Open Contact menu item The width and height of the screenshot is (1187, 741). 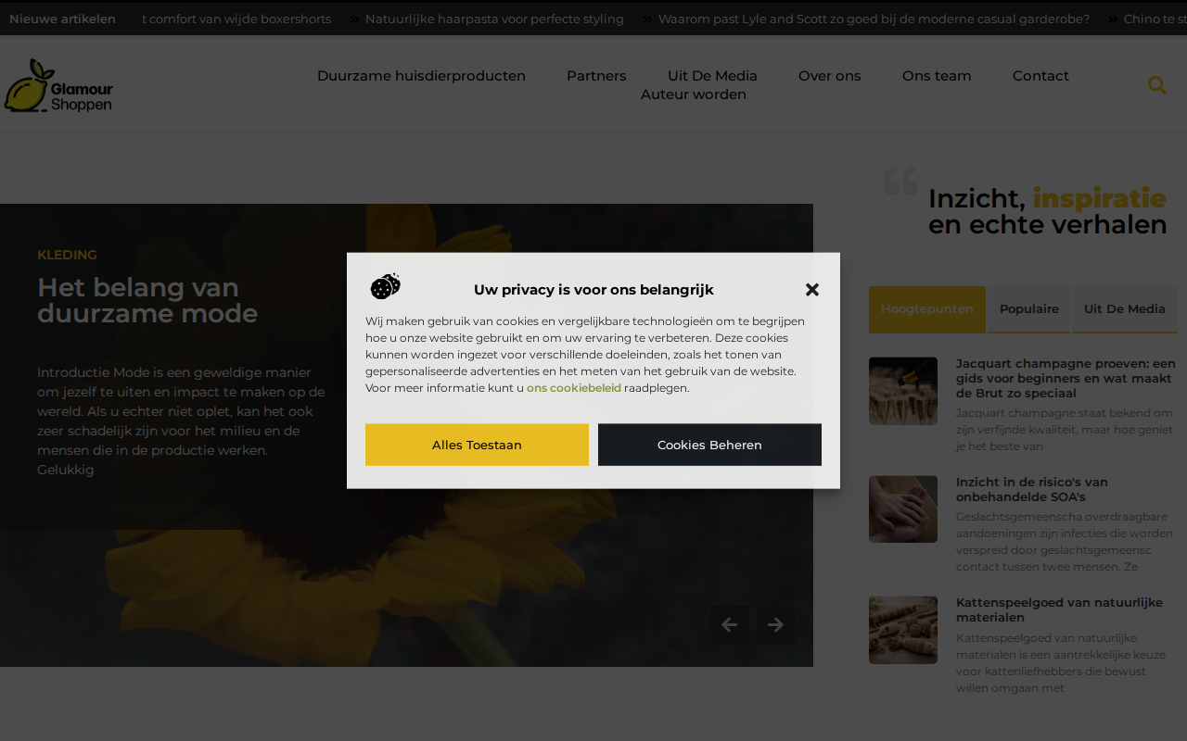coord(1040,76)
